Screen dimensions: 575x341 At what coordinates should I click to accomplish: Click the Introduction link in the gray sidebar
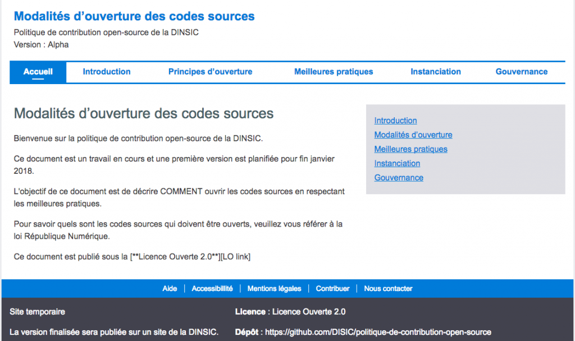pyautogui.click(x=396, y=121)
